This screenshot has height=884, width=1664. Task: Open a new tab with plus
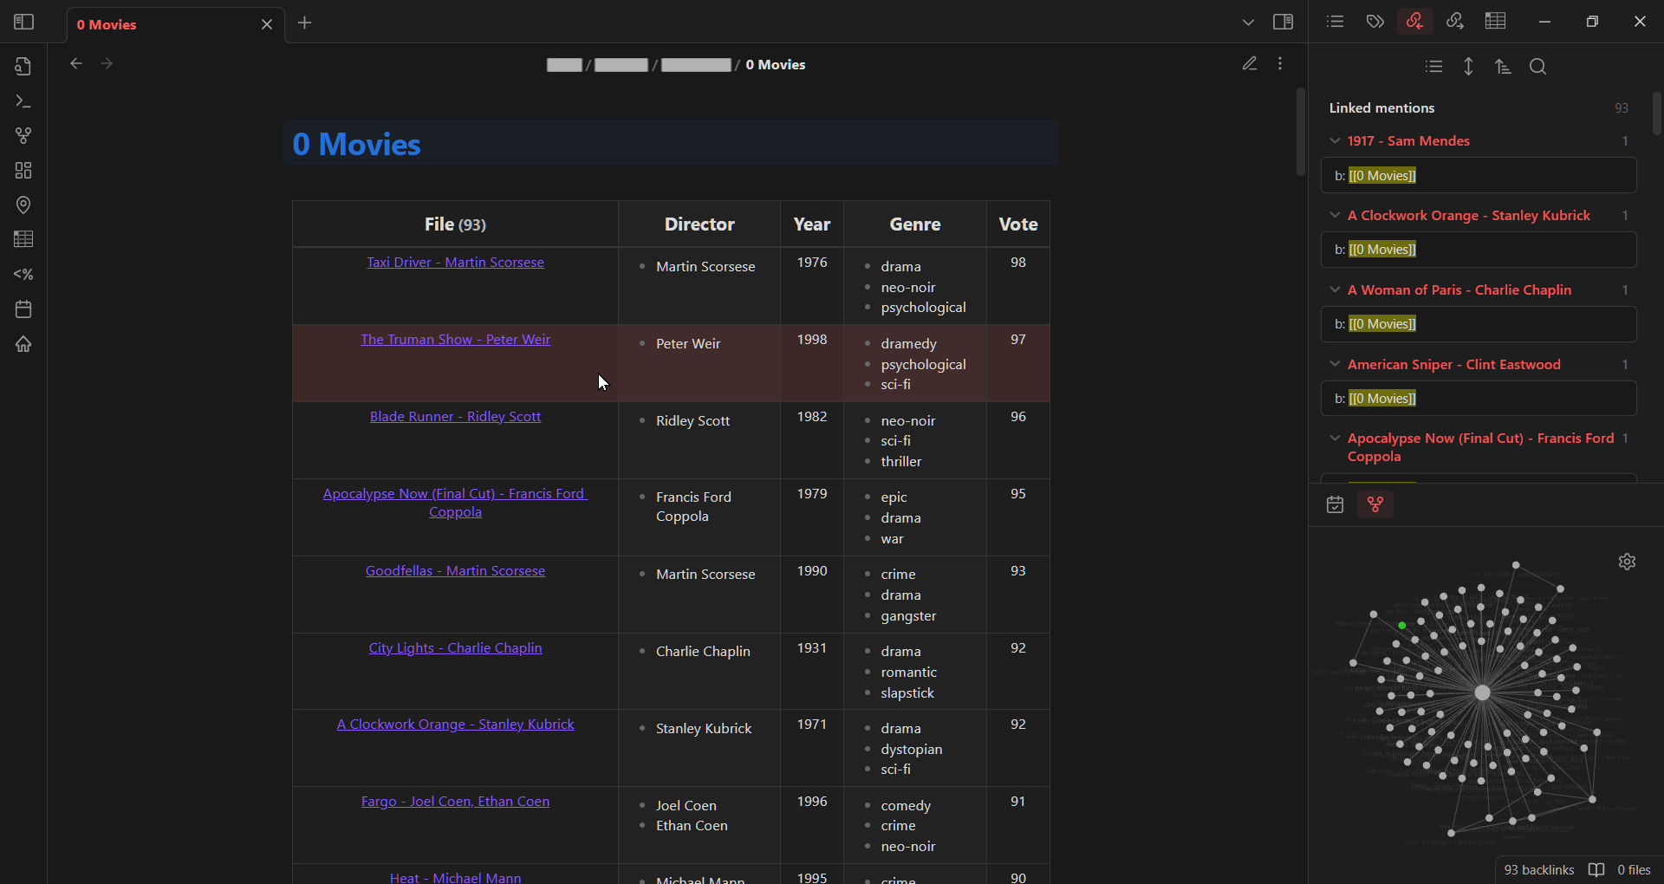point(305,23)
